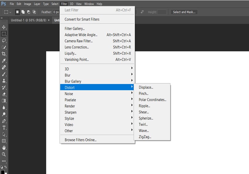Screen dimensions: 249x174
Task: Reset default foreground and background colors
Action: coord(2,167)
